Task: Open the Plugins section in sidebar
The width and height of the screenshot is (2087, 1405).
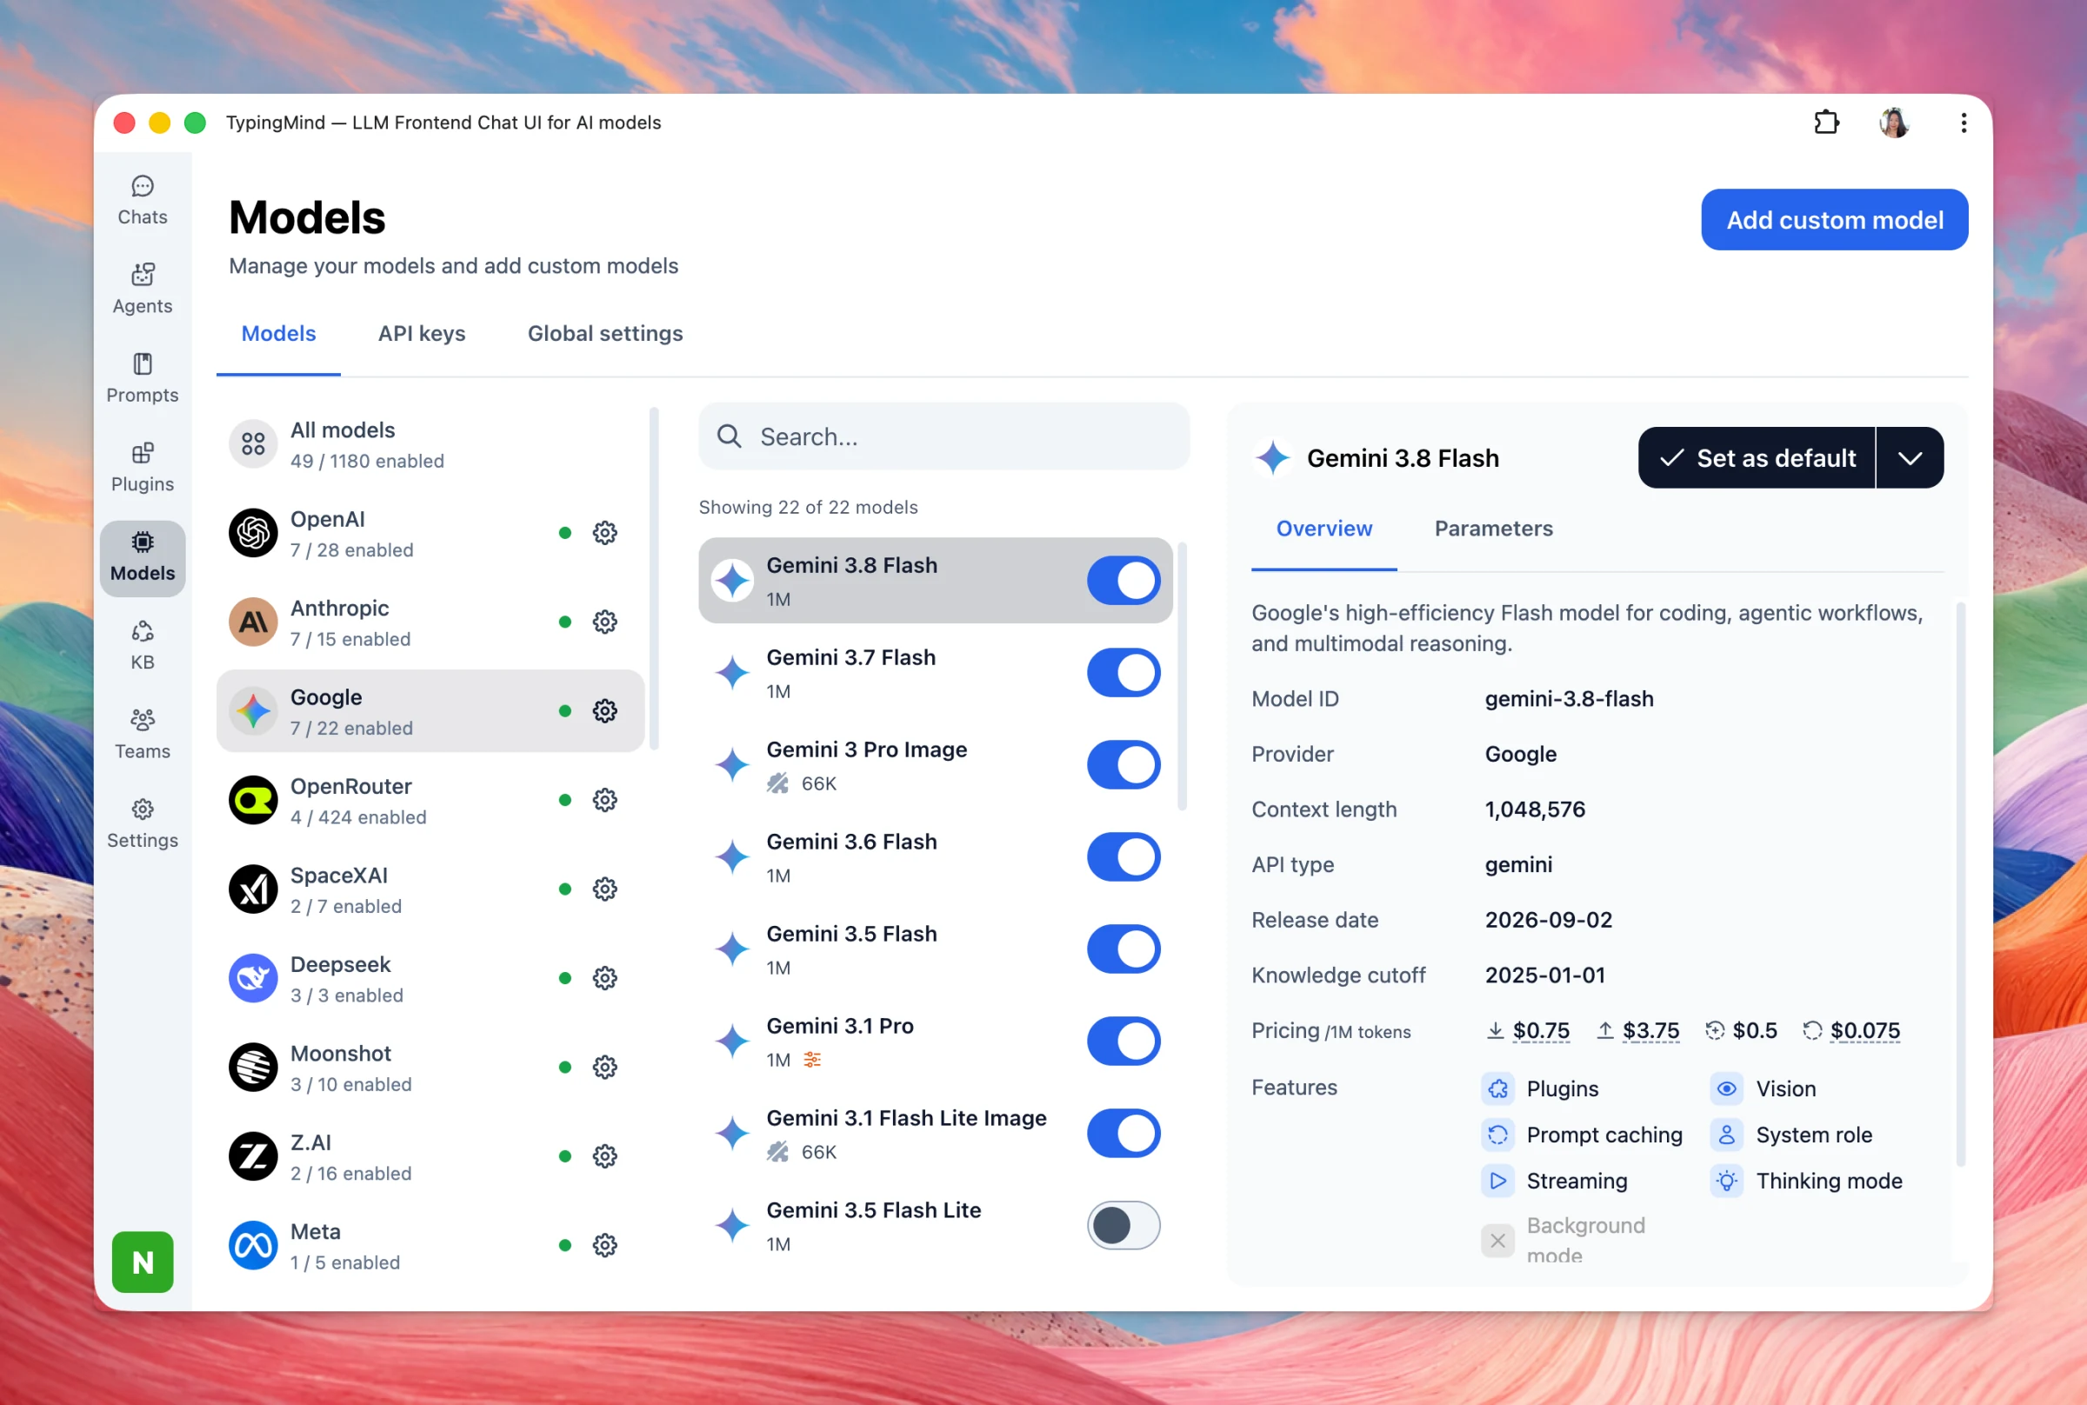Action: 143,467
